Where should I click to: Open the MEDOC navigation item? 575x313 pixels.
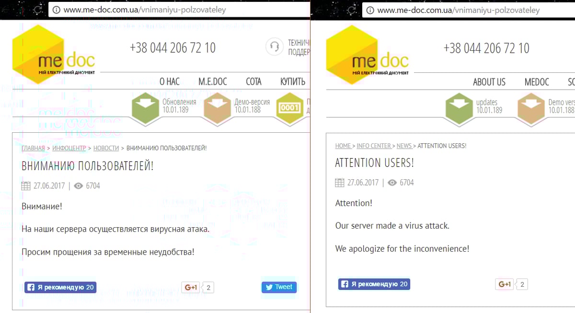537,82
